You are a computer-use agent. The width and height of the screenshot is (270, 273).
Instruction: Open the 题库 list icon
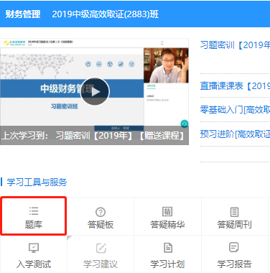pyautogui.click(x=34, y=211)
